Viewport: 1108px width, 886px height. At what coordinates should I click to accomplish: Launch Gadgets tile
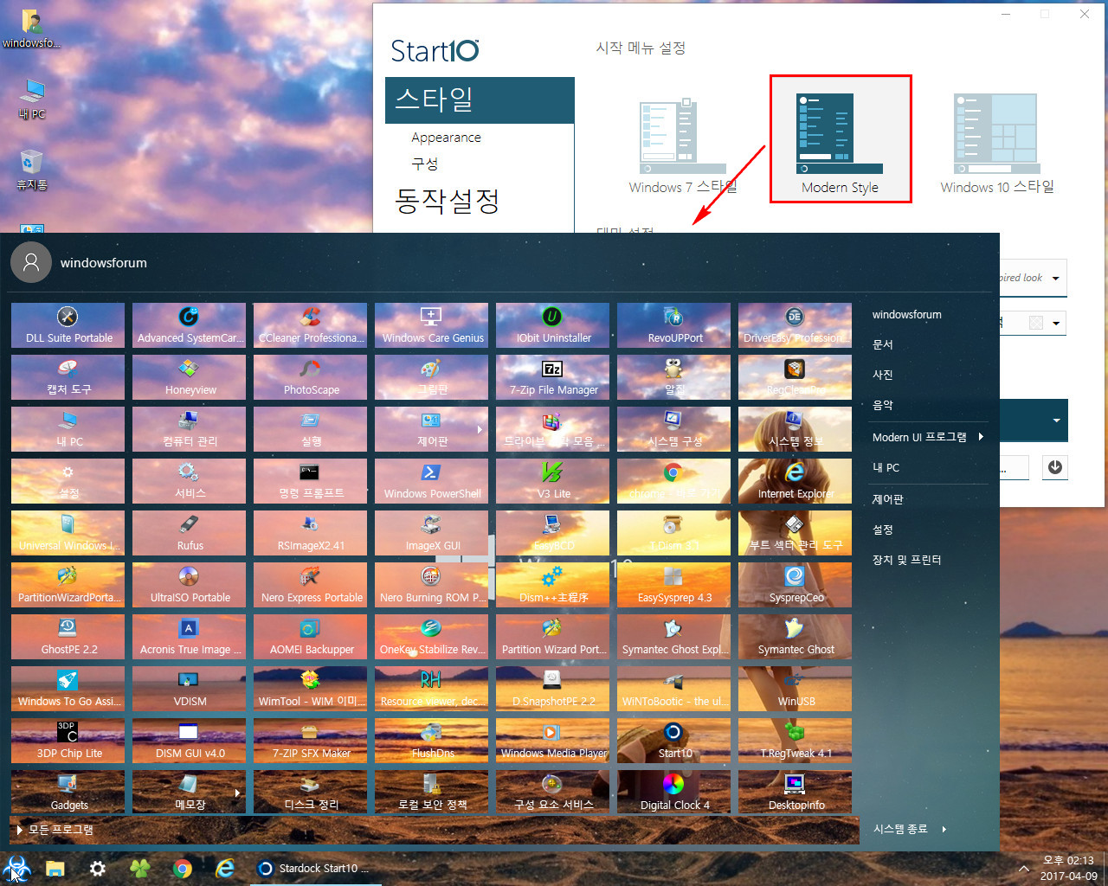coord(68,793)
